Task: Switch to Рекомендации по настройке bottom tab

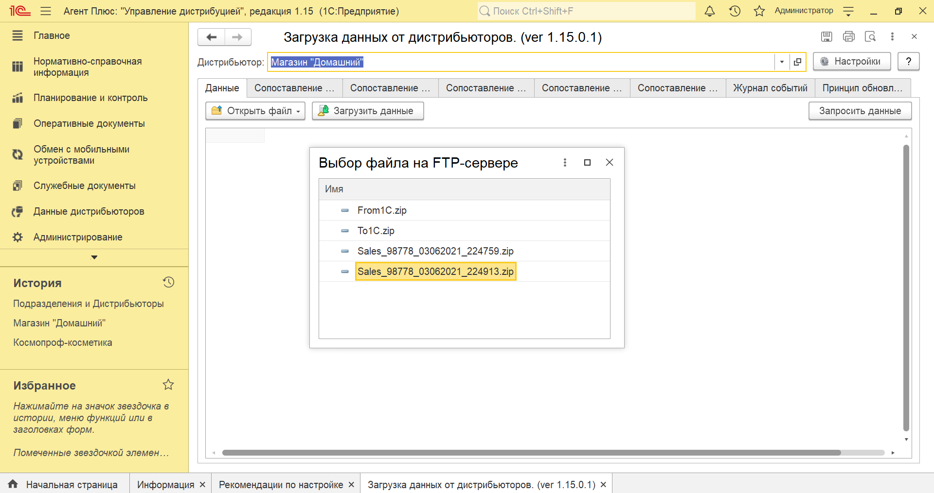Action: (281, 484)
